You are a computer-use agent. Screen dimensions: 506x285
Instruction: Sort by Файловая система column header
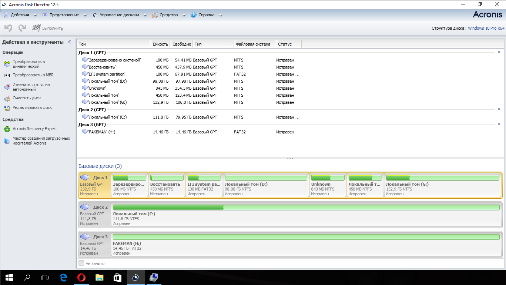(255, 44)
